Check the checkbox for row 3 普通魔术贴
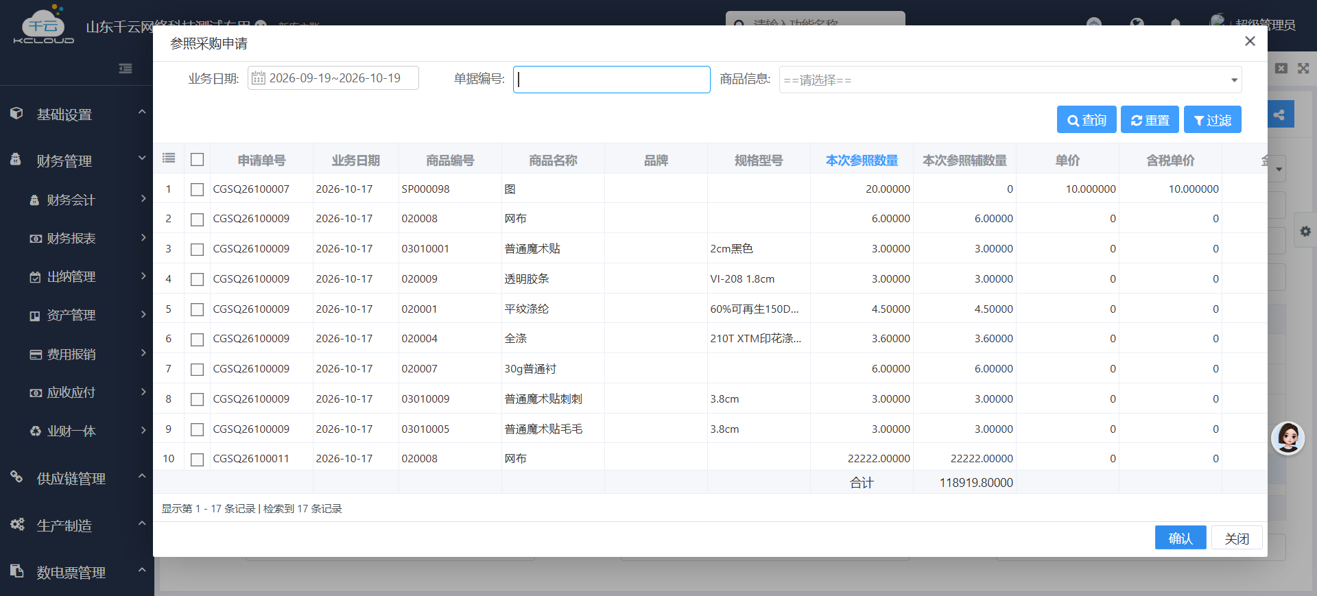Screen dimensions: 1317x596 tap(198, 249)
